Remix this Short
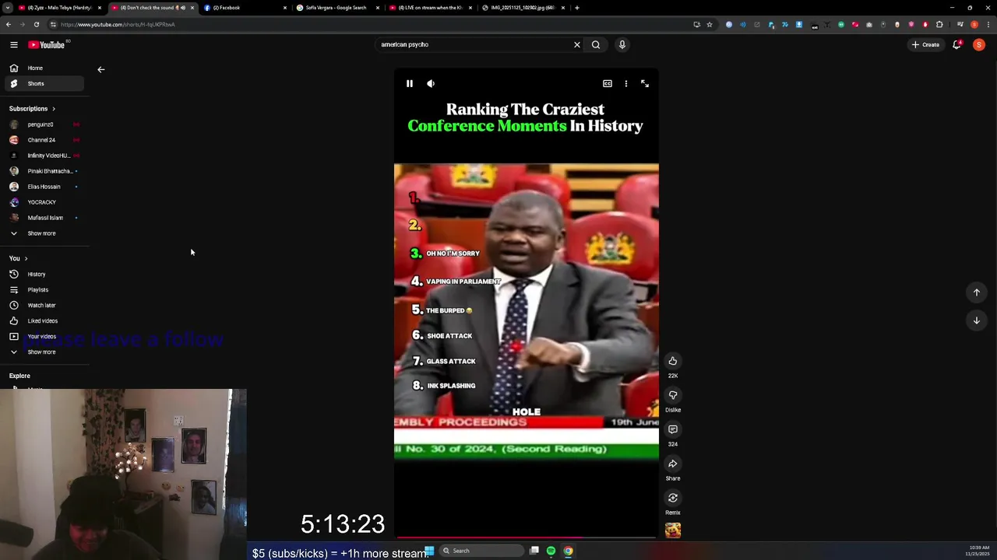The image size is (997, 560). click(673, 498)
